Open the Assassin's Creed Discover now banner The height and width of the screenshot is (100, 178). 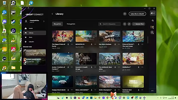click(x=34, y=53)
